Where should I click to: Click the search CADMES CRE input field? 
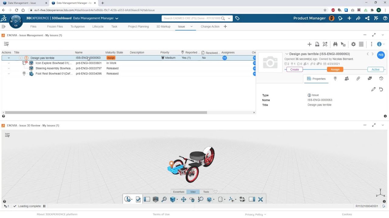coord(192,18)
